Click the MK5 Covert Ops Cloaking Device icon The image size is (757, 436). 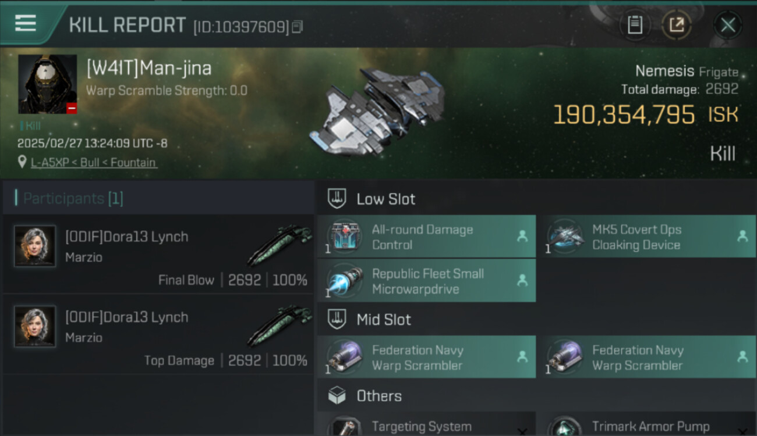tap(564, 237)
